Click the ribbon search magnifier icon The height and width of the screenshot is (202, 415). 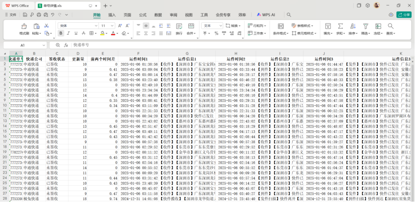289,15
